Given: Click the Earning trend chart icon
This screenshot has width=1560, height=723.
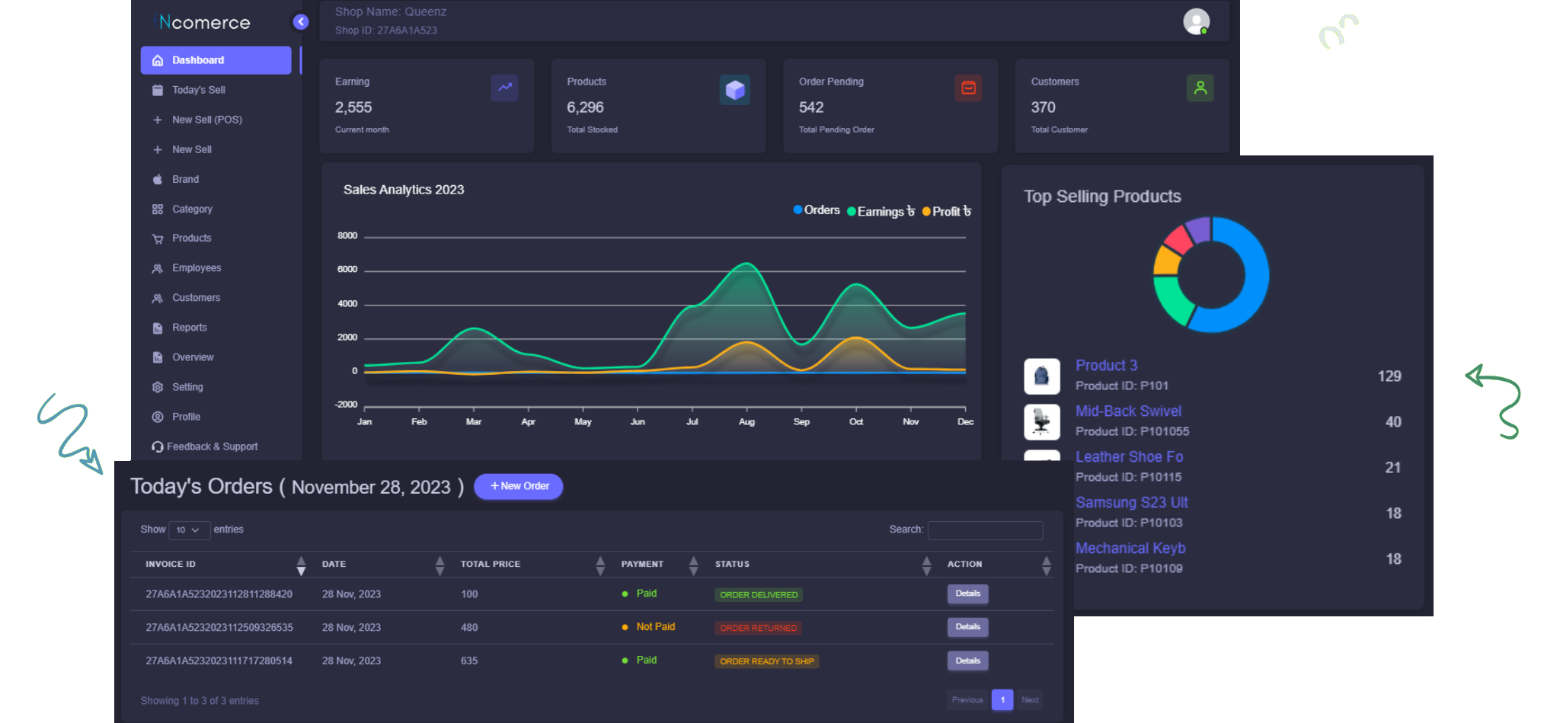Looking at the screenshot, I should tap(504, 88).
